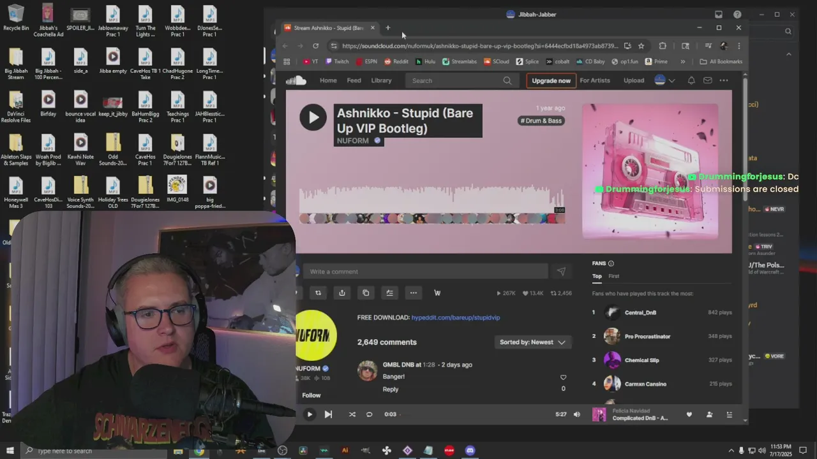Click the taskbar search box
Image resolution: width=817 pixels, height=459 pixels.
[x=93, y=451]
